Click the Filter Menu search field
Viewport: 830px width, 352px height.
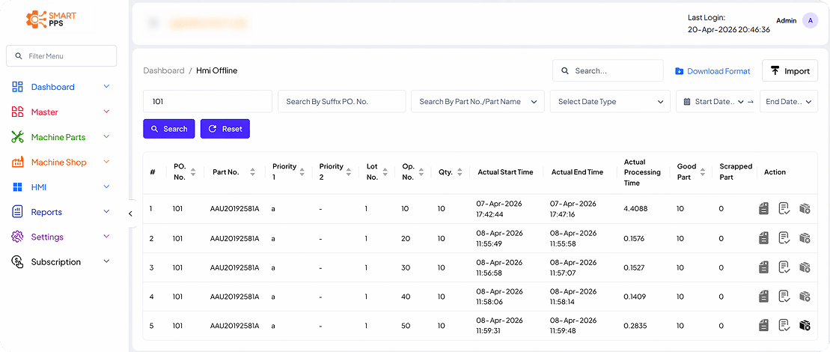61,56
